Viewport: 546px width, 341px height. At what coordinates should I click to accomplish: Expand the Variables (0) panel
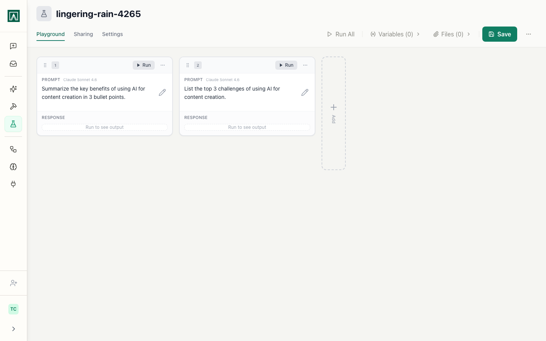coord(395,34)
